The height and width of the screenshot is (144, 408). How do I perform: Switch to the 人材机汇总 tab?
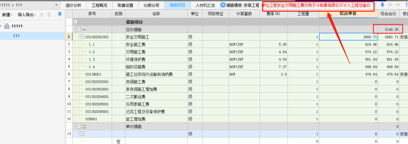pos(205,5)
